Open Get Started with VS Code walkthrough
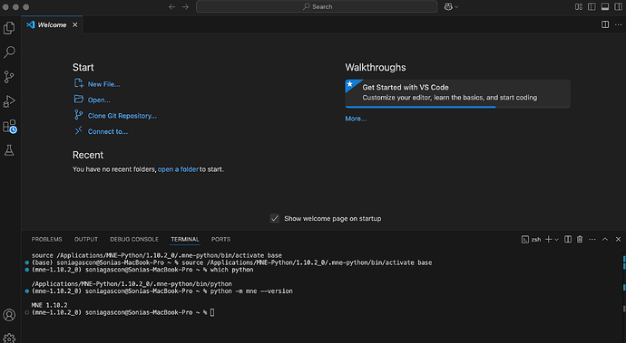The width and height of the screenshot is (626, 343). click(x=457, y=93)
